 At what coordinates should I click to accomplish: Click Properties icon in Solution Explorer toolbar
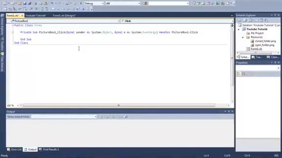[239, 20]
